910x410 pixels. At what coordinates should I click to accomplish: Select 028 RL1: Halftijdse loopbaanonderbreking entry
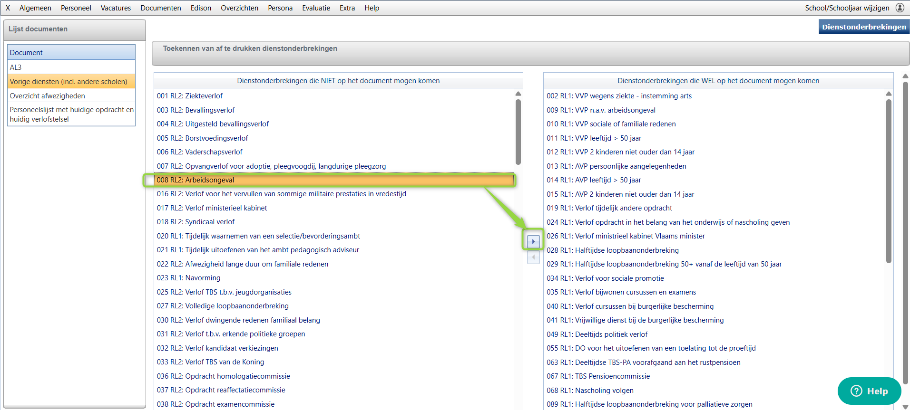(613, 250)
